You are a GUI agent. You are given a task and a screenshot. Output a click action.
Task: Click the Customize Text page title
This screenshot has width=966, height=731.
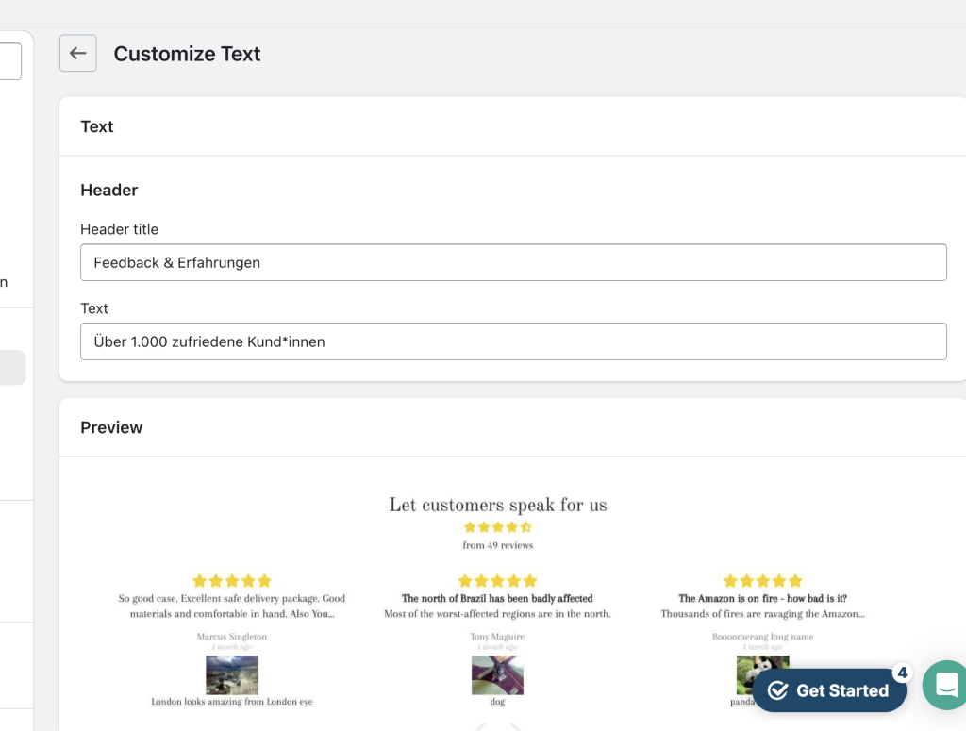(x=188, y=54)
